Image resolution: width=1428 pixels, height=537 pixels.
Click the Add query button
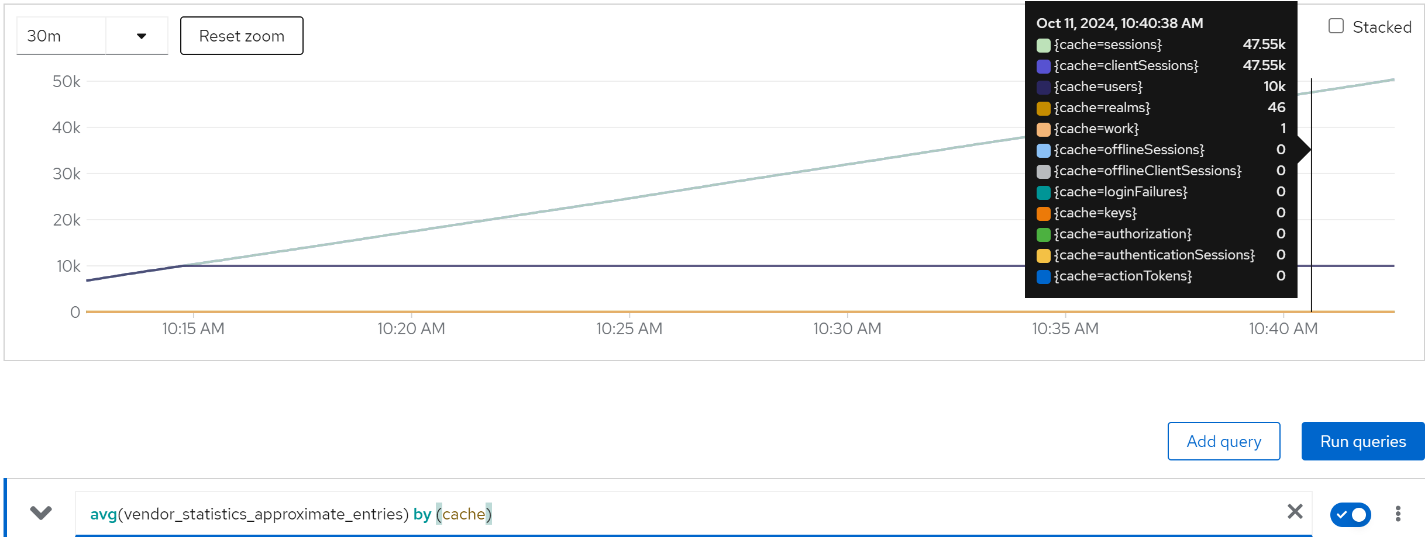[1223, 441]
